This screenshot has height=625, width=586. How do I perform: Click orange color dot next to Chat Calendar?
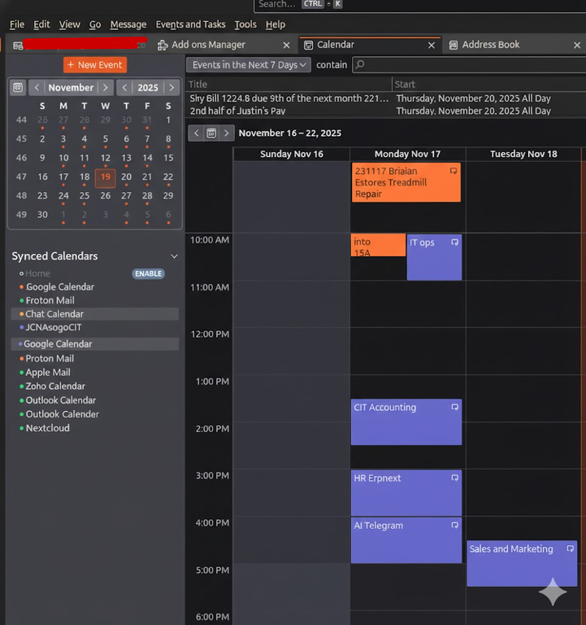21,314
